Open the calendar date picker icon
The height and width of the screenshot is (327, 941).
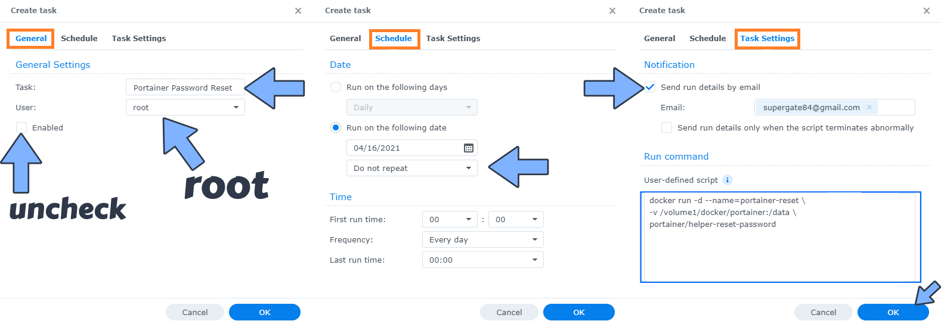point(469,148)
